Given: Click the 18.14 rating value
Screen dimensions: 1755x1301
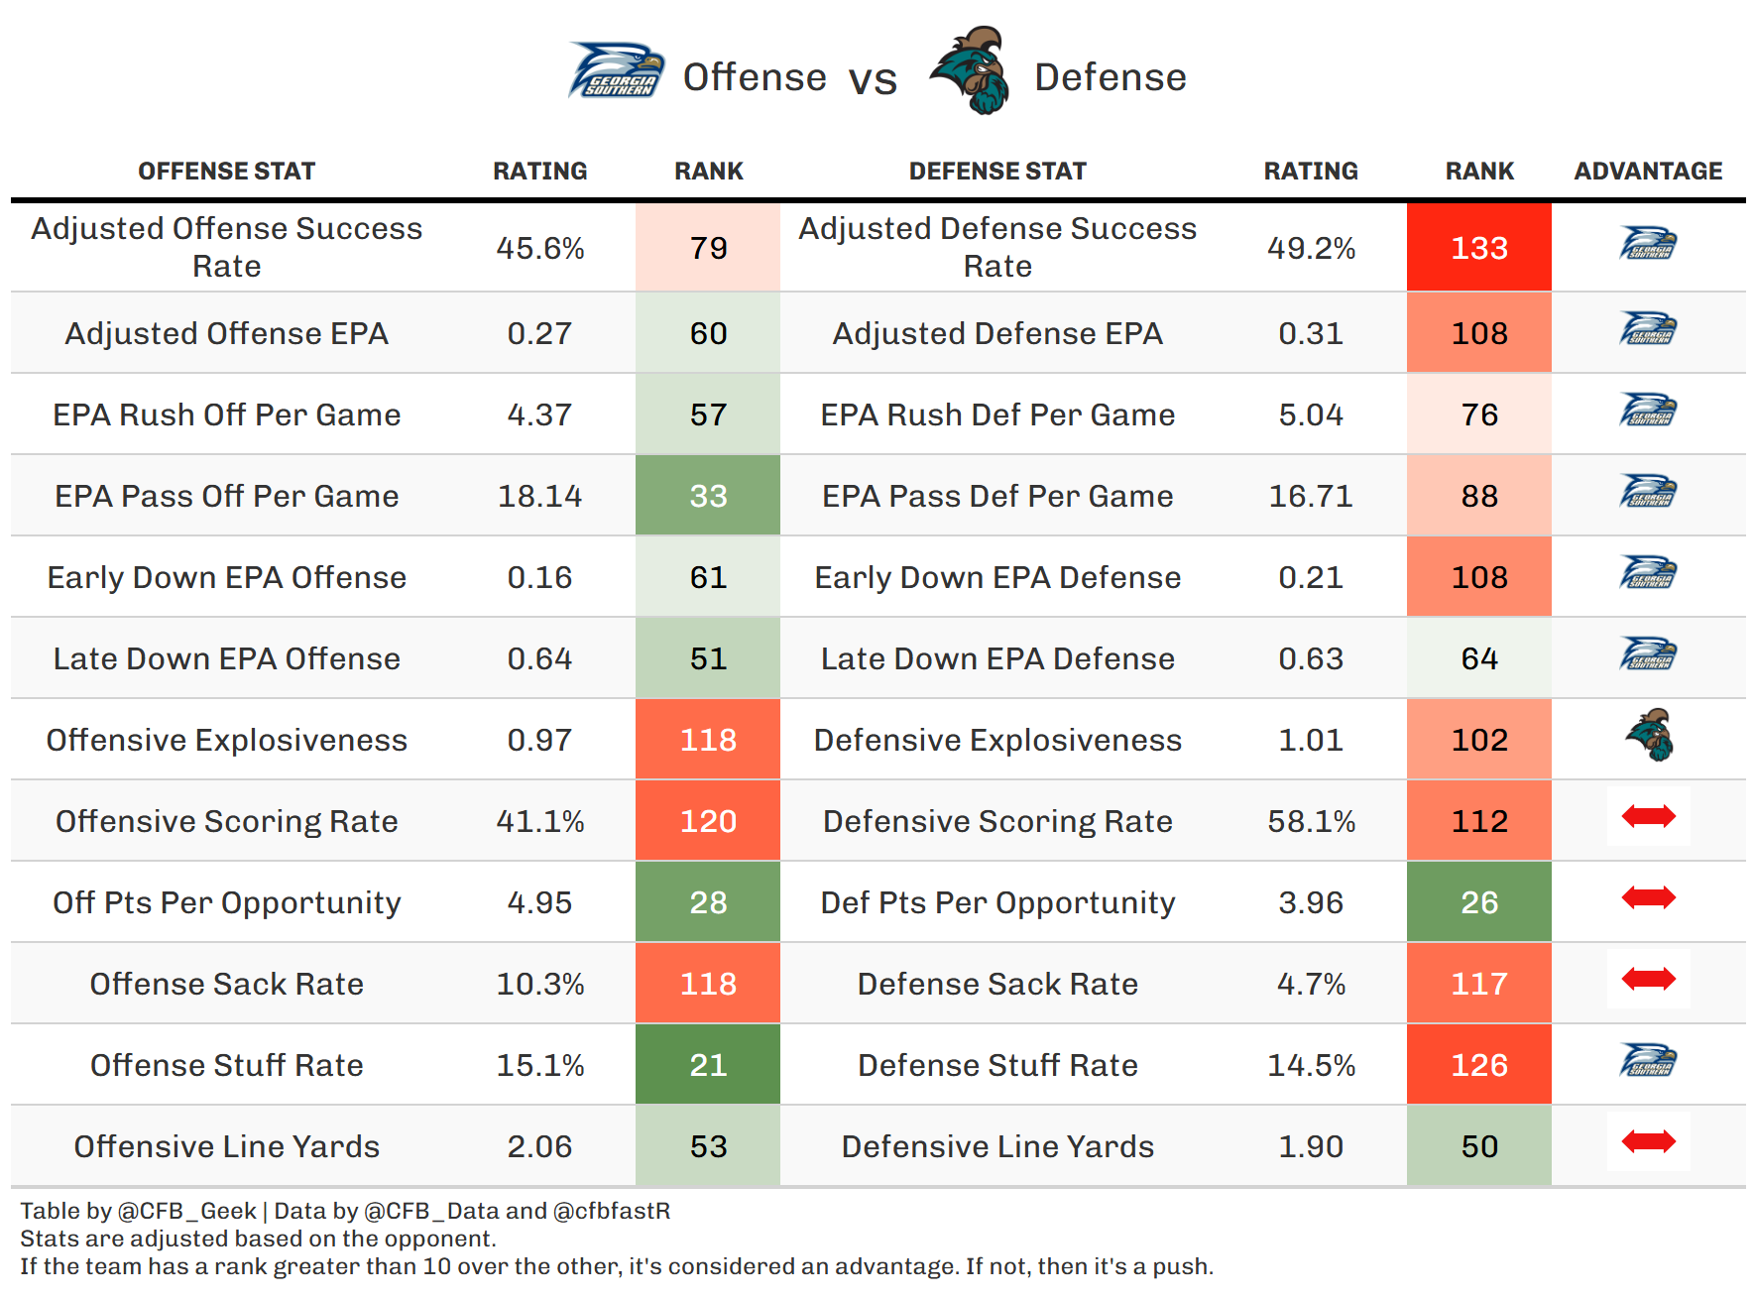Looking at the screenshot, I should click(539, 496).
